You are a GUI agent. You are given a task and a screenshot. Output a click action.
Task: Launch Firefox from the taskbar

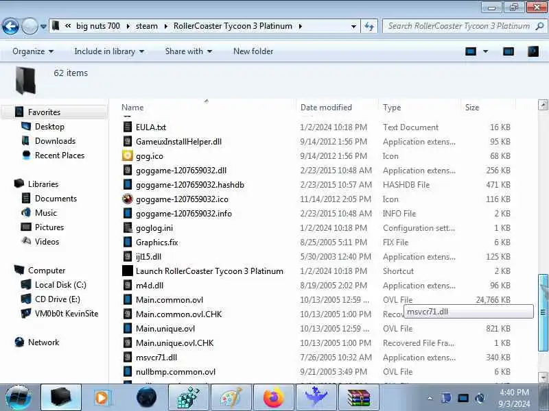[x=274, y=397]
